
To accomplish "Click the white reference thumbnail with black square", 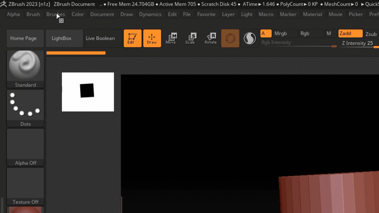I will point(88,92).
